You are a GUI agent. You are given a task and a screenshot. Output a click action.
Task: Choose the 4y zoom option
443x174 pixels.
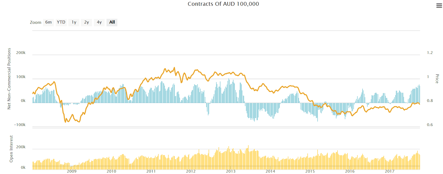pyautogui.click(x=99, y=22)
